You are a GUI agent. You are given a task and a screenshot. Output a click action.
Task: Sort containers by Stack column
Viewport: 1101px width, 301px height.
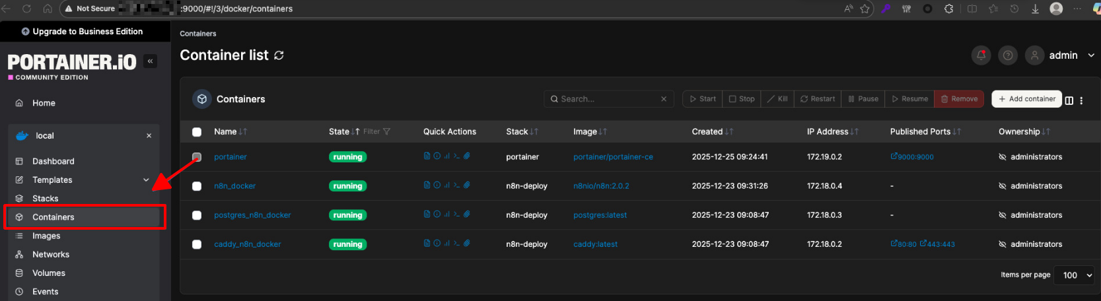click(x=522, y=131)
